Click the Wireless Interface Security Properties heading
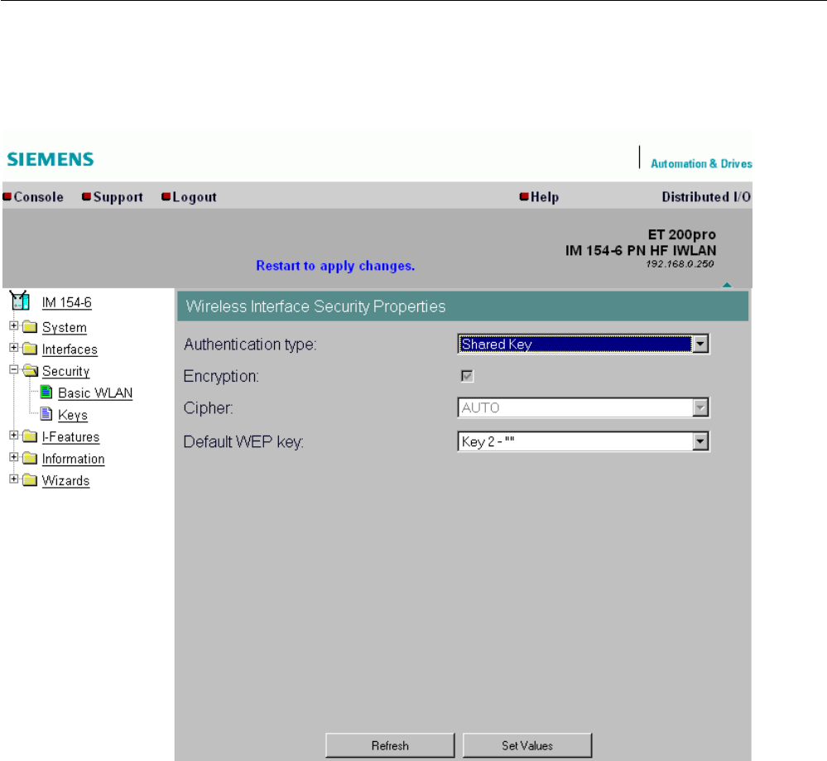The image size is (827, 761). [x=316, y=306]
